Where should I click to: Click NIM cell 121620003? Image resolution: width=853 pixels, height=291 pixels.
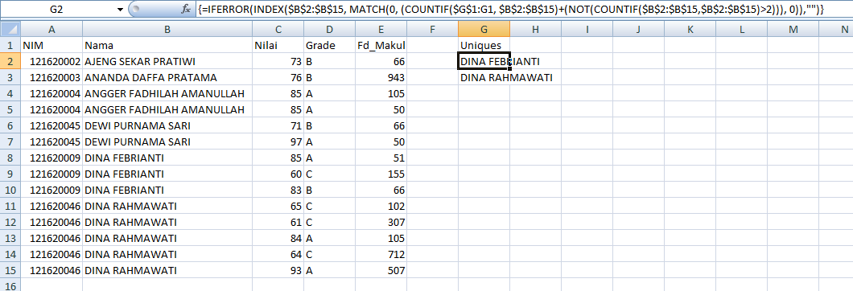[x=52, y=78]
